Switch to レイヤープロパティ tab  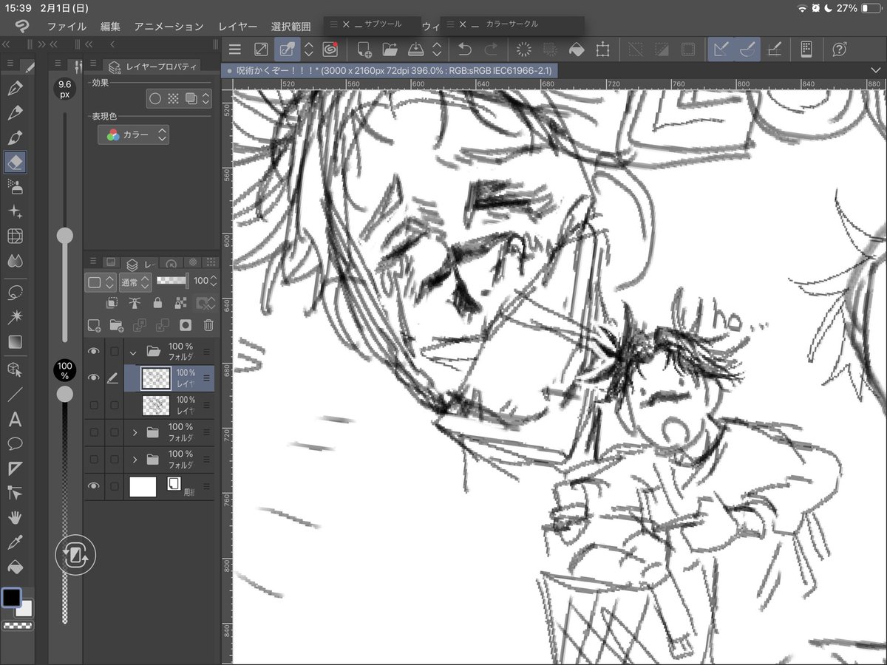coord(153,66)
